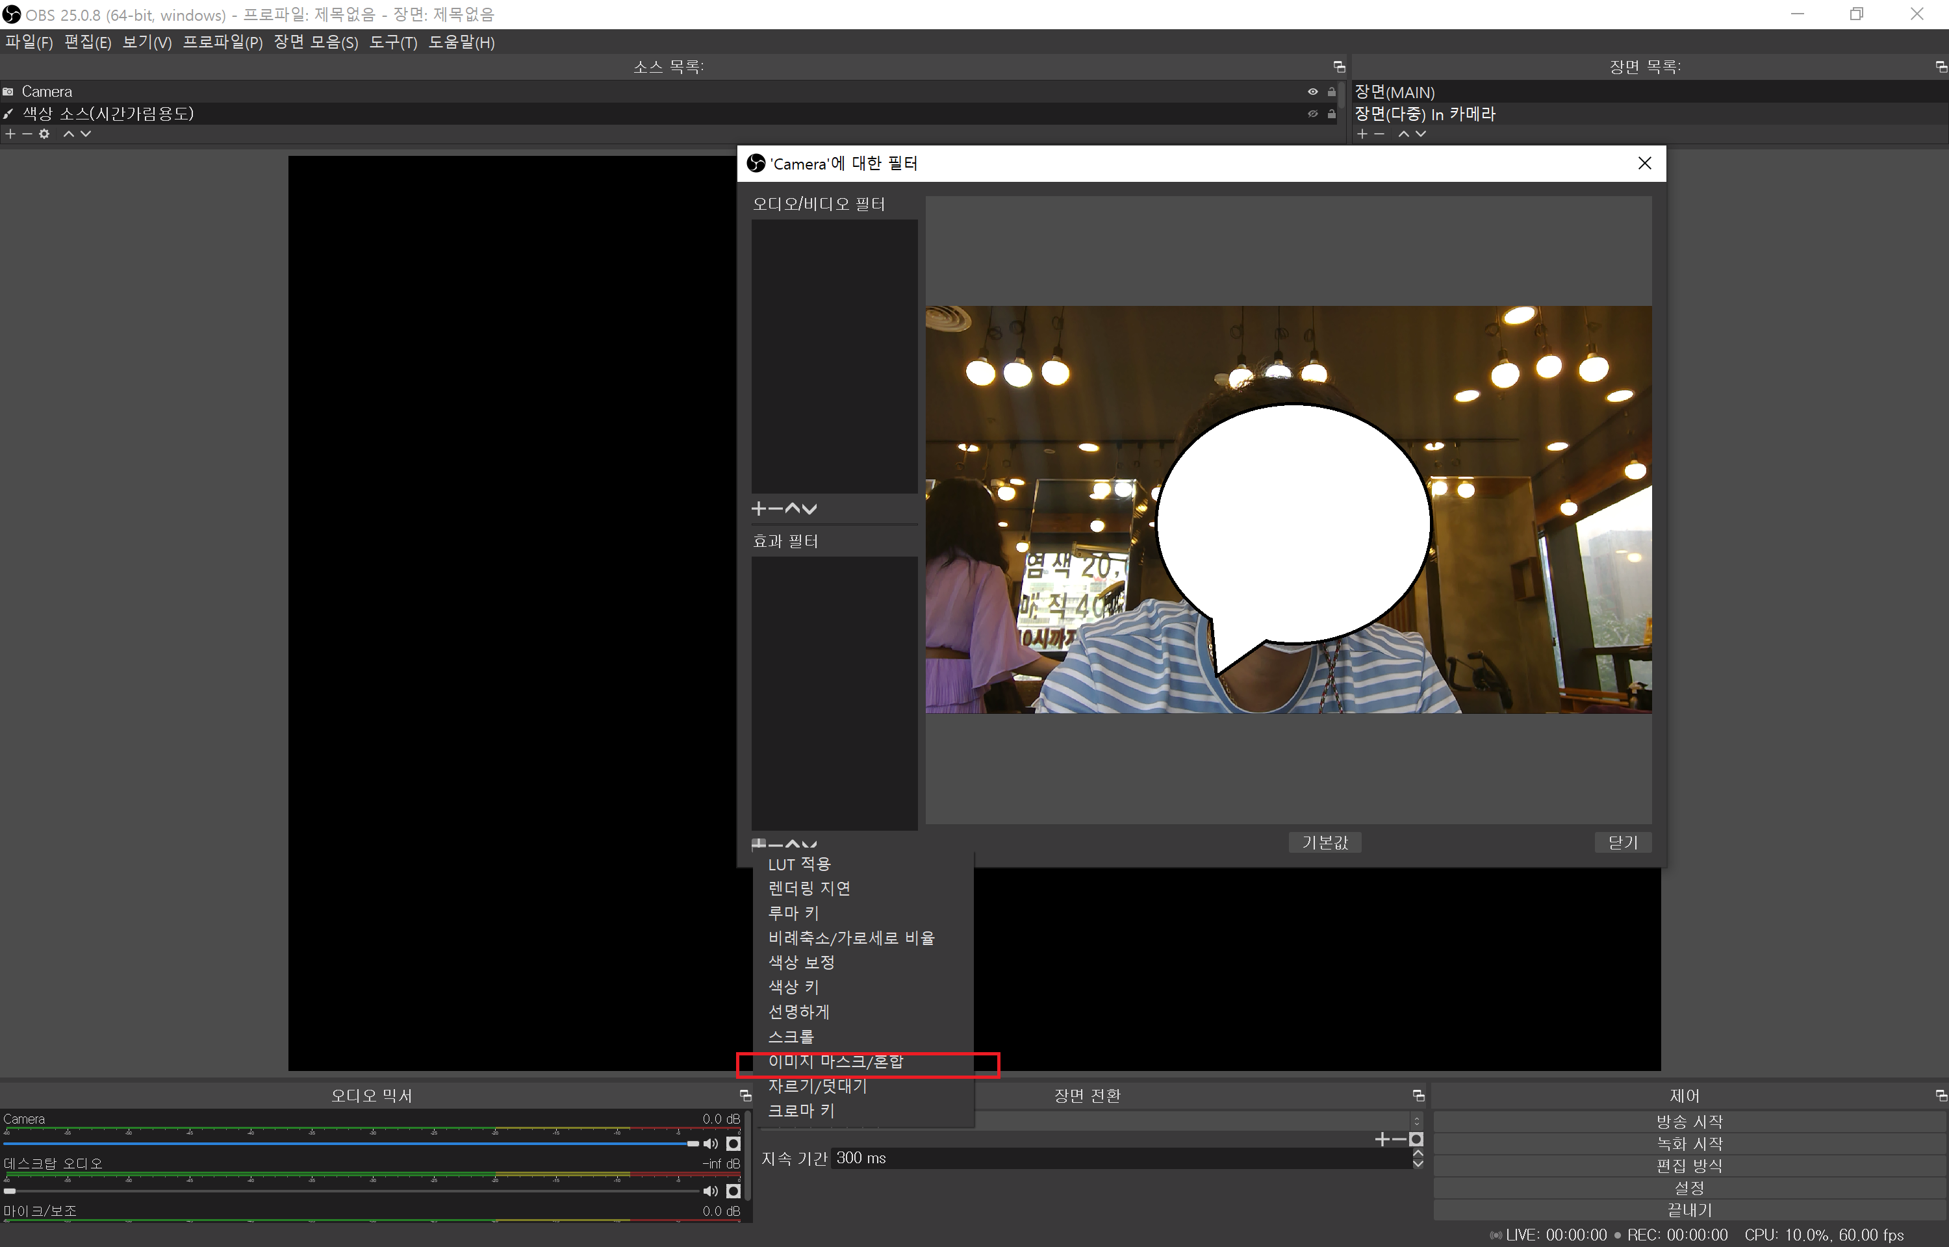Screen dimensions: 1949x1247
Task: Click the camera icon beside Camera source
Action: tap(8, 92)
